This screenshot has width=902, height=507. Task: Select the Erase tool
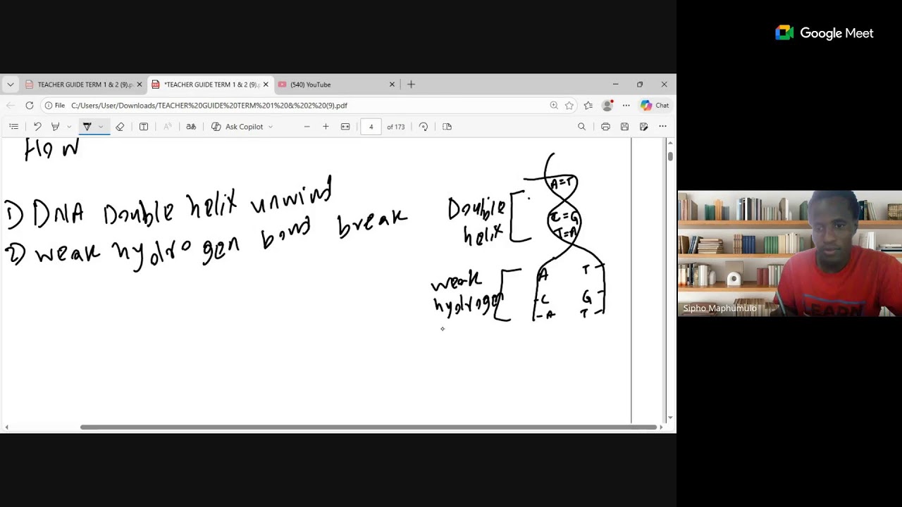click(x=120, y=127)
